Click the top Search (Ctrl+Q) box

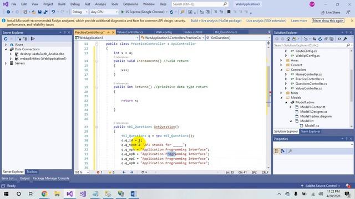[200, 4]
